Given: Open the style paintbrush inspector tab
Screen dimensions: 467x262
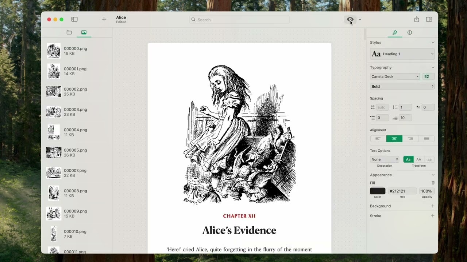Looking at the screenshot, I should 395,32.
